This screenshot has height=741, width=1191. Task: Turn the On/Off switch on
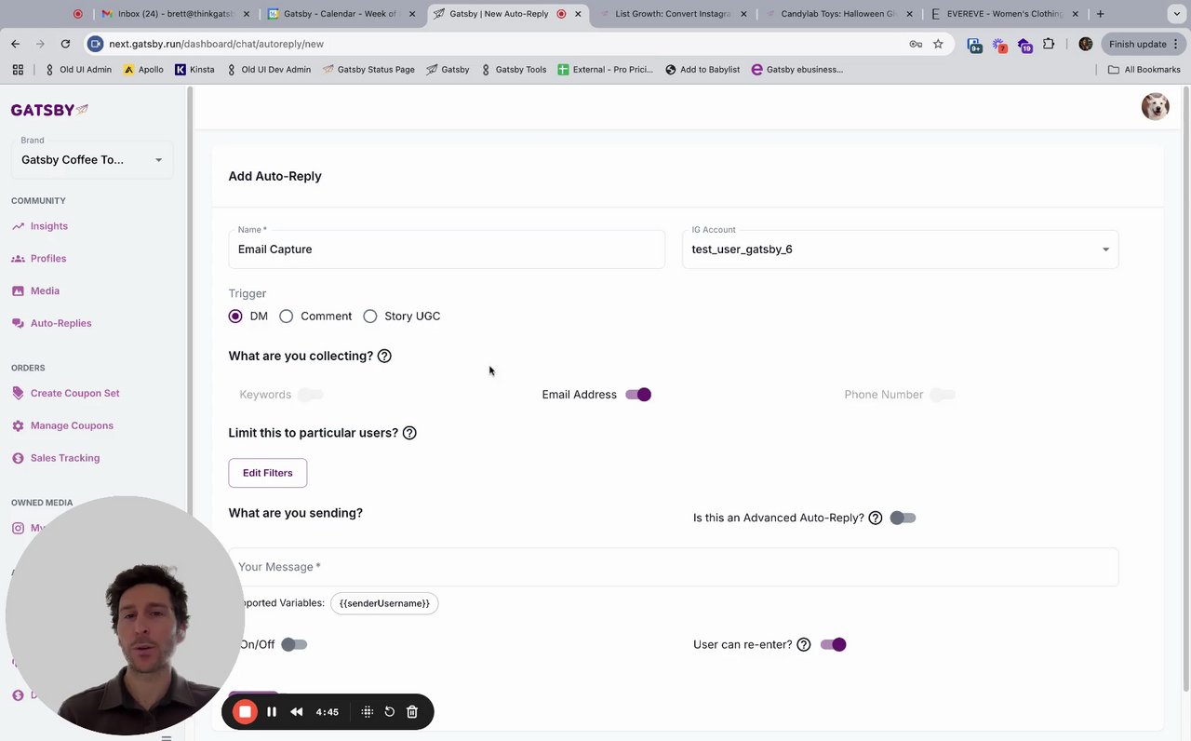pyautogui.click(x=294, y=644)
